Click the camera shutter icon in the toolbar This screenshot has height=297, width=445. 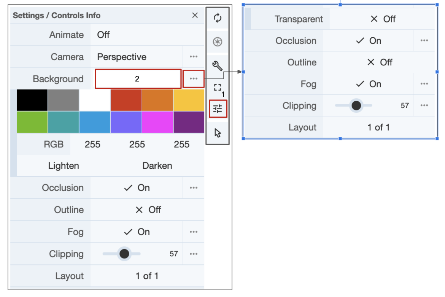tap(218, 42)
